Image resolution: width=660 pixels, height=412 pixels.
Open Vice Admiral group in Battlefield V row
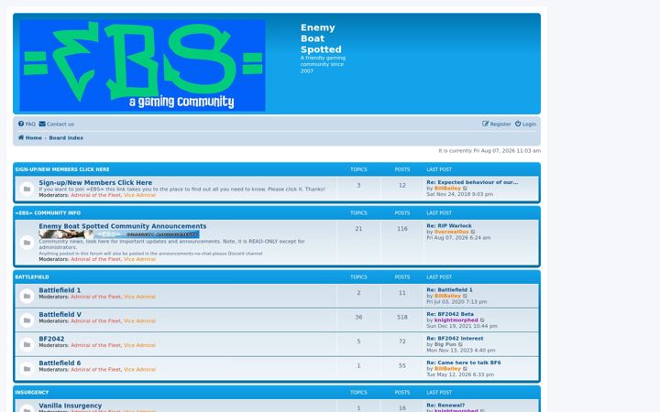pyautogui.click(x=139, y=321)
